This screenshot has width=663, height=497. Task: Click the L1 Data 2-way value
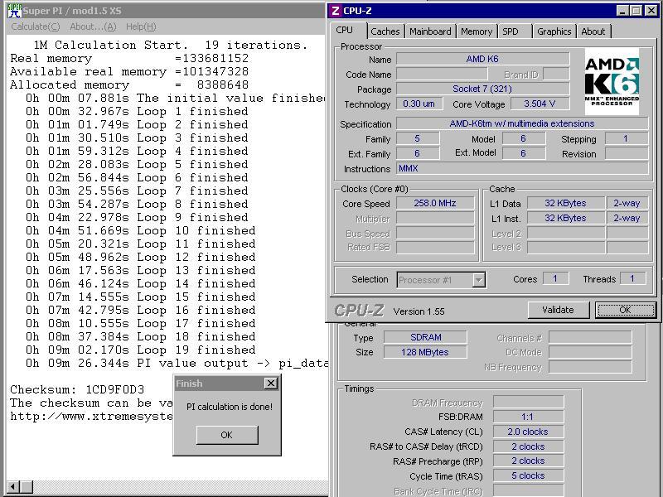(x=627, y=203)
